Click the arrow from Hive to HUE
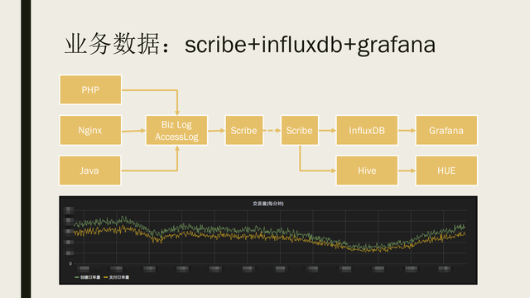The image size is (530, 298). (407, 171)
